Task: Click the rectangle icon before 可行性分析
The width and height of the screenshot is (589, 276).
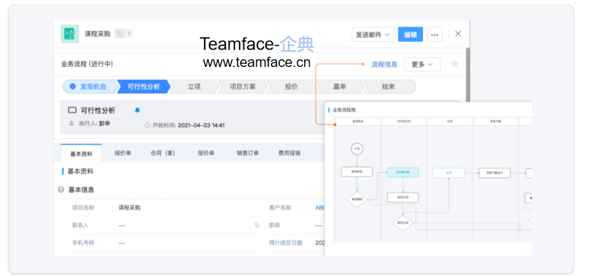Action: coord(72,110)
